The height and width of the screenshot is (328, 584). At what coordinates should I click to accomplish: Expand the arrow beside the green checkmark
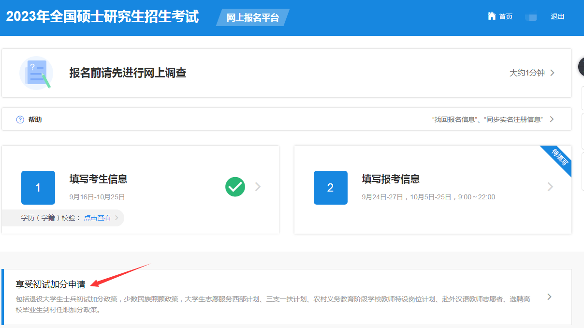click(x=258, y=187)
